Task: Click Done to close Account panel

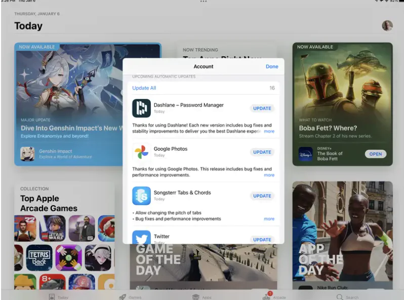Action: (272, 66)
